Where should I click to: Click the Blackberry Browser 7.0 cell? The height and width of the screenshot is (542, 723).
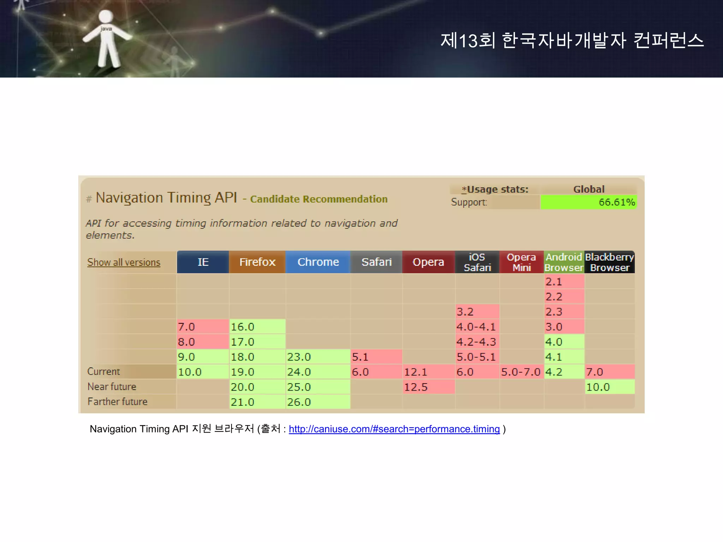[610, 372]
